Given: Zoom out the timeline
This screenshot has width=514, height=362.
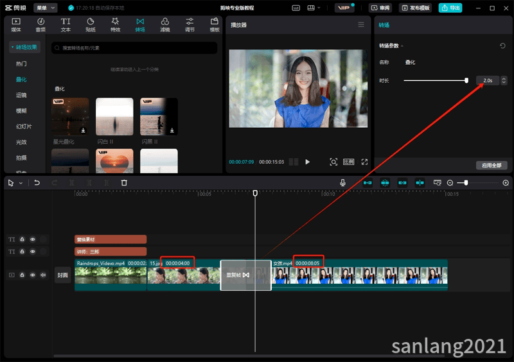Looking at the screenshot, I should coord(450,183).
